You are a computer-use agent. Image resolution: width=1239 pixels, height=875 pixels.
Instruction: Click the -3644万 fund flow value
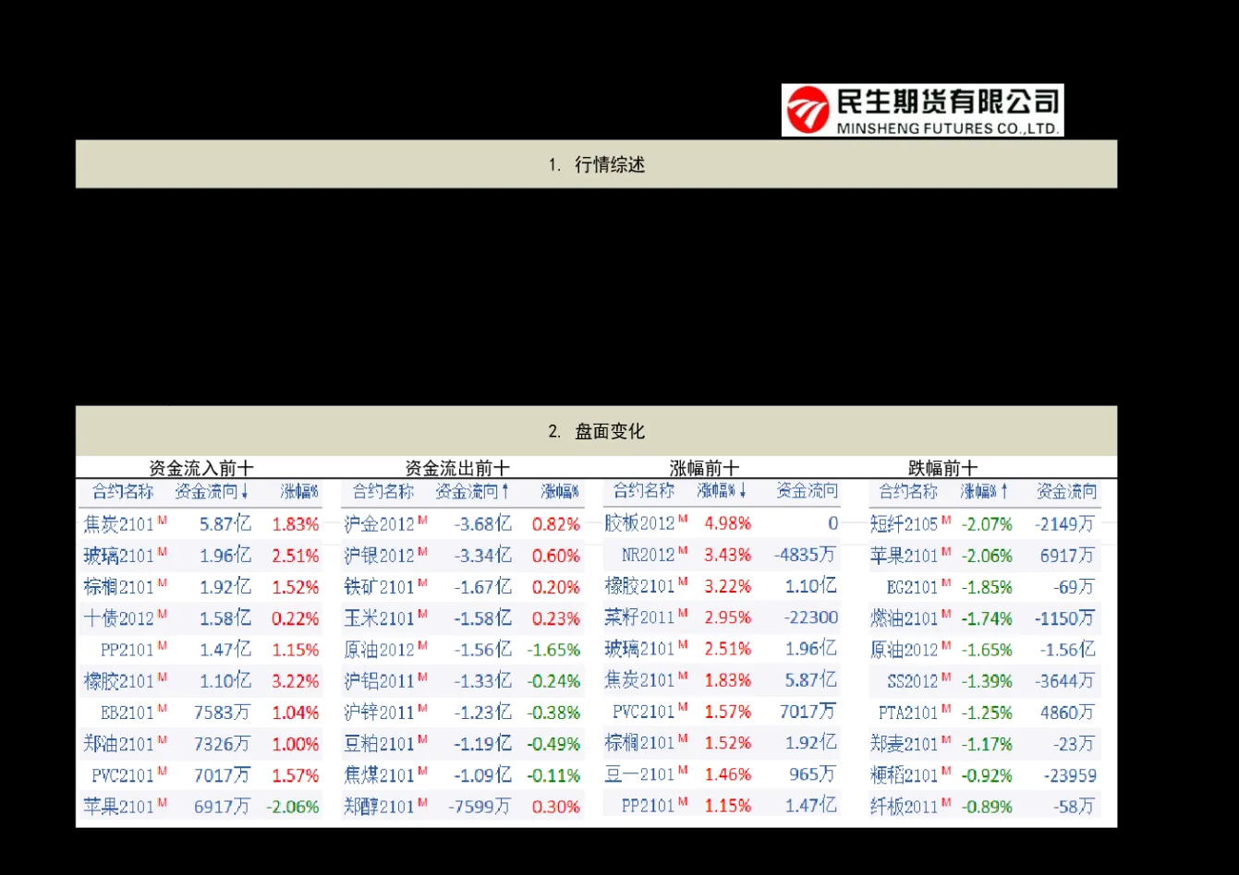1064,681
